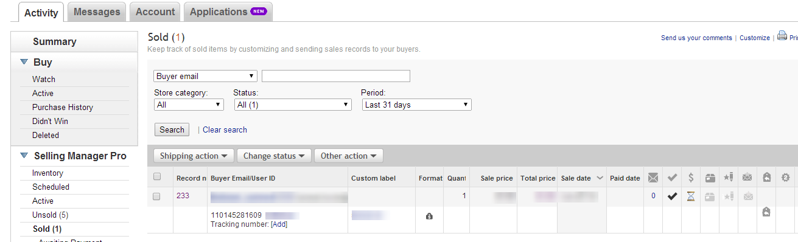The height and width of the screenshot is (242, 798).
Task: Click the hourglass awaiting payment icon for record 233
Action: pos(691,196)
